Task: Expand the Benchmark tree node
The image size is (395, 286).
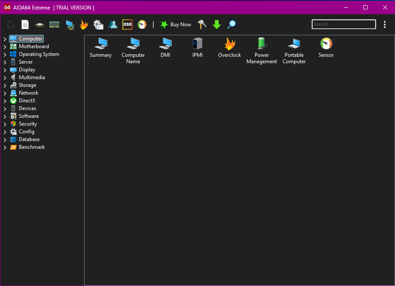Action: (5, 148)
